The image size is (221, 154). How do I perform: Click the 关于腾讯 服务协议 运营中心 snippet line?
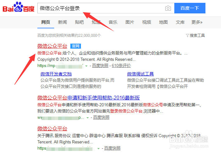coord(119,136)
